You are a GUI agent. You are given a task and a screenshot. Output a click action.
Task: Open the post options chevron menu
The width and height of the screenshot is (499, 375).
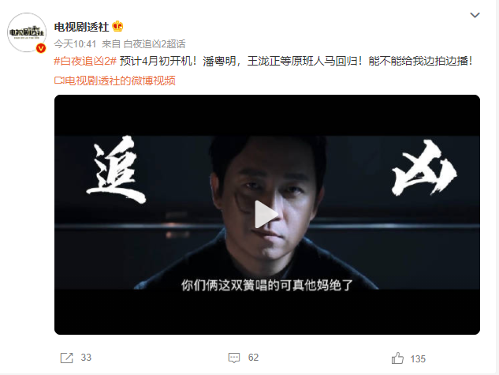click(475, 15)
